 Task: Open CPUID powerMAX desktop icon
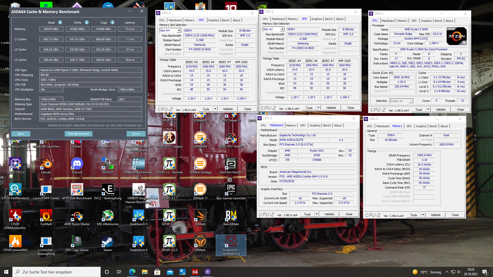click(x=15, y=243)
